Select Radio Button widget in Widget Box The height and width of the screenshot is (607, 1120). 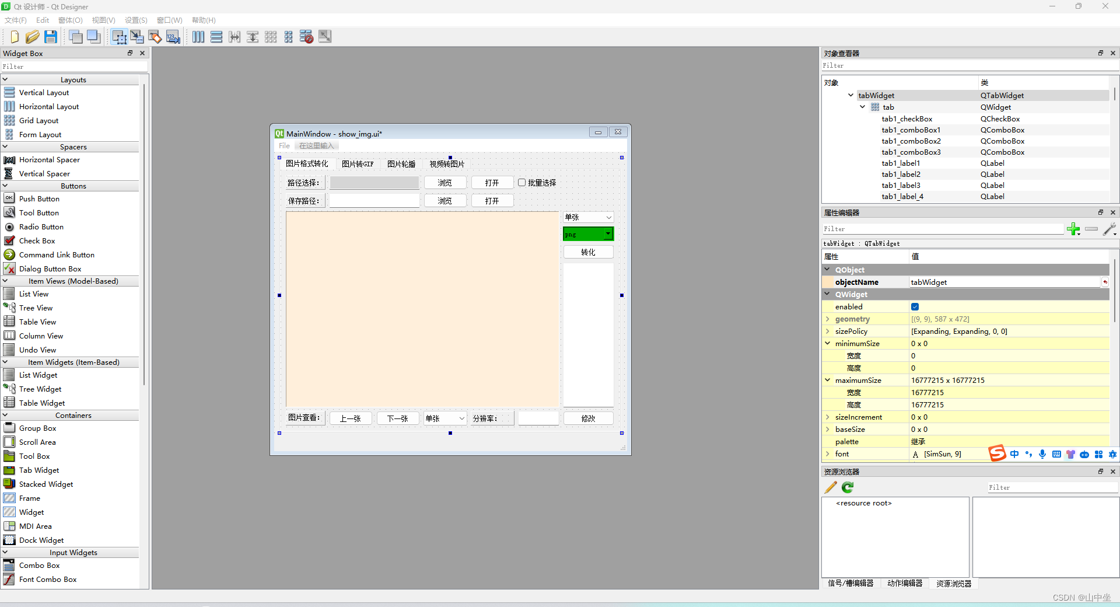click(41, 226)
